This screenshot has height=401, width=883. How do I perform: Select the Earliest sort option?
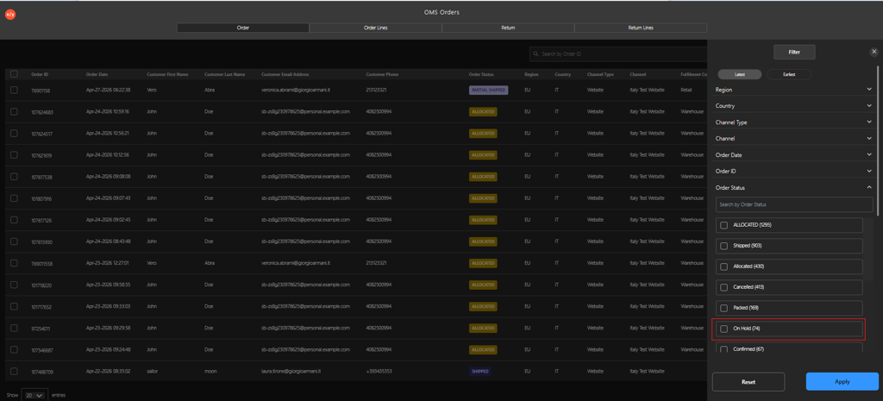789,74
